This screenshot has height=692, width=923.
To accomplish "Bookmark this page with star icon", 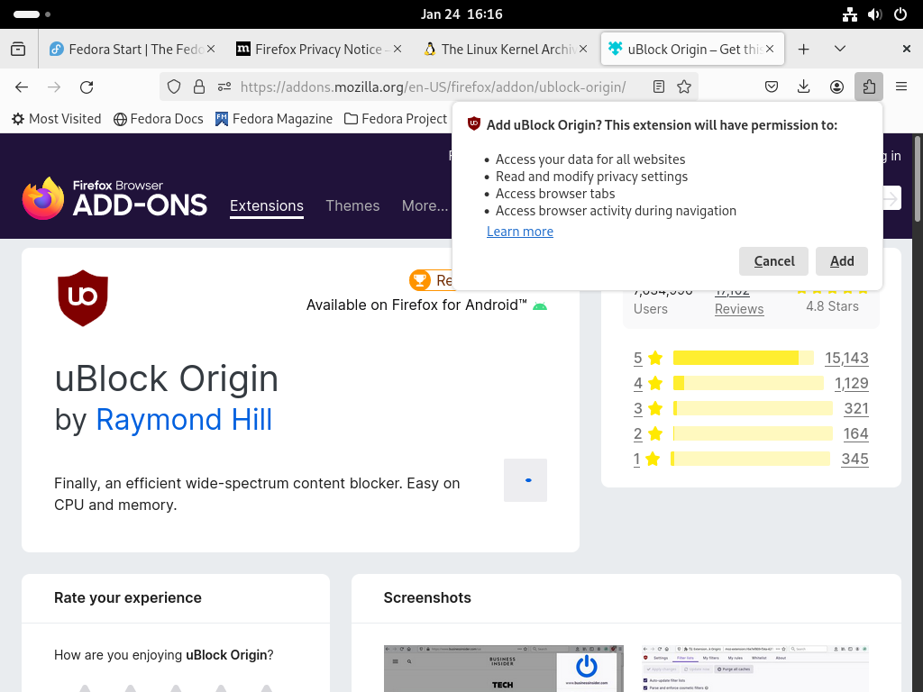I will click(x=684, y=87).
